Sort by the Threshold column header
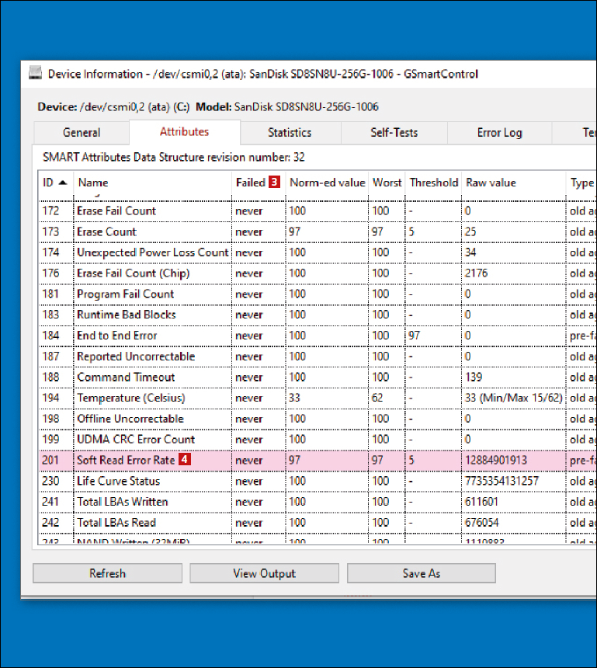Screen dimensions: 597x668 click(433, 183)
